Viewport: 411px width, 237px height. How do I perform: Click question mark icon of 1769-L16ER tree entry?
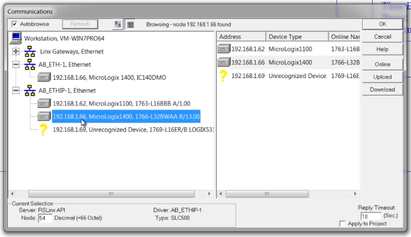point(43,130)
